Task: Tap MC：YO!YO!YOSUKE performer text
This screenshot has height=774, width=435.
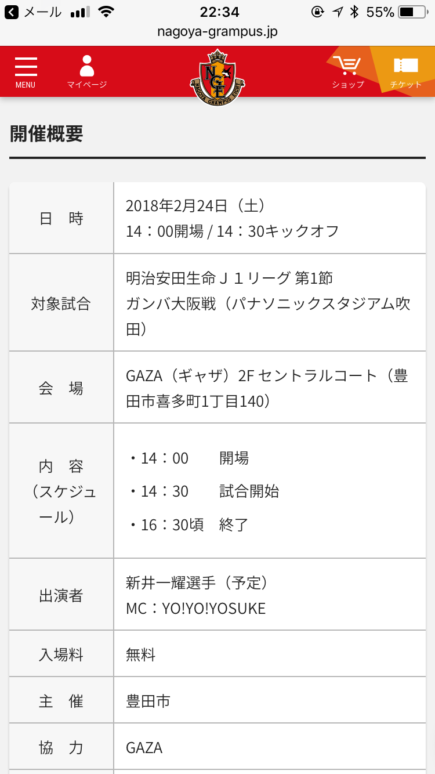Action: [x=195, y=608]
